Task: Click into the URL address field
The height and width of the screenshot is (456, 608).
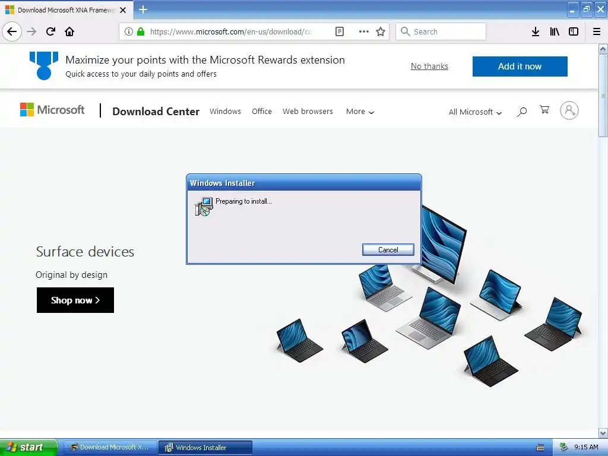Action: 231,31
